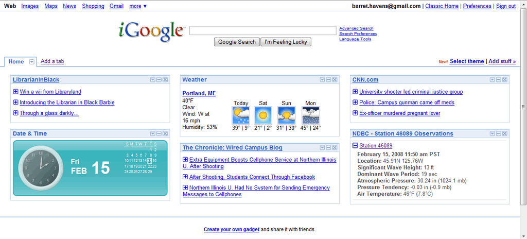Select day 15 in mini calendar

pos(150,161)
